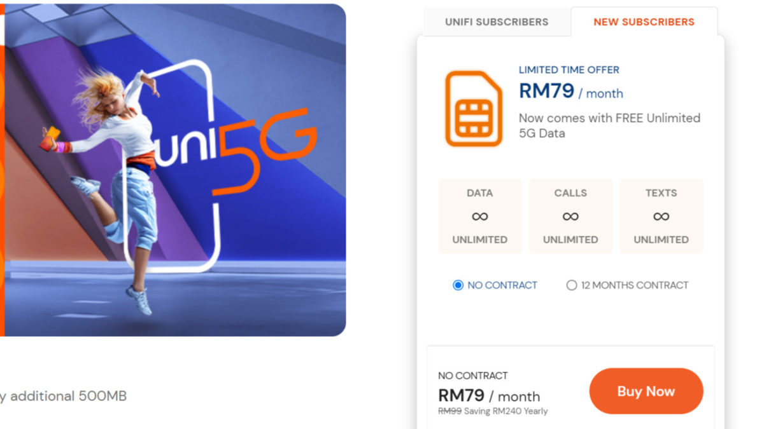The width and height of the screenshot is (764, 429).
Task: Click the strikethrough RM99 saving text
Action: coord(493,411)
